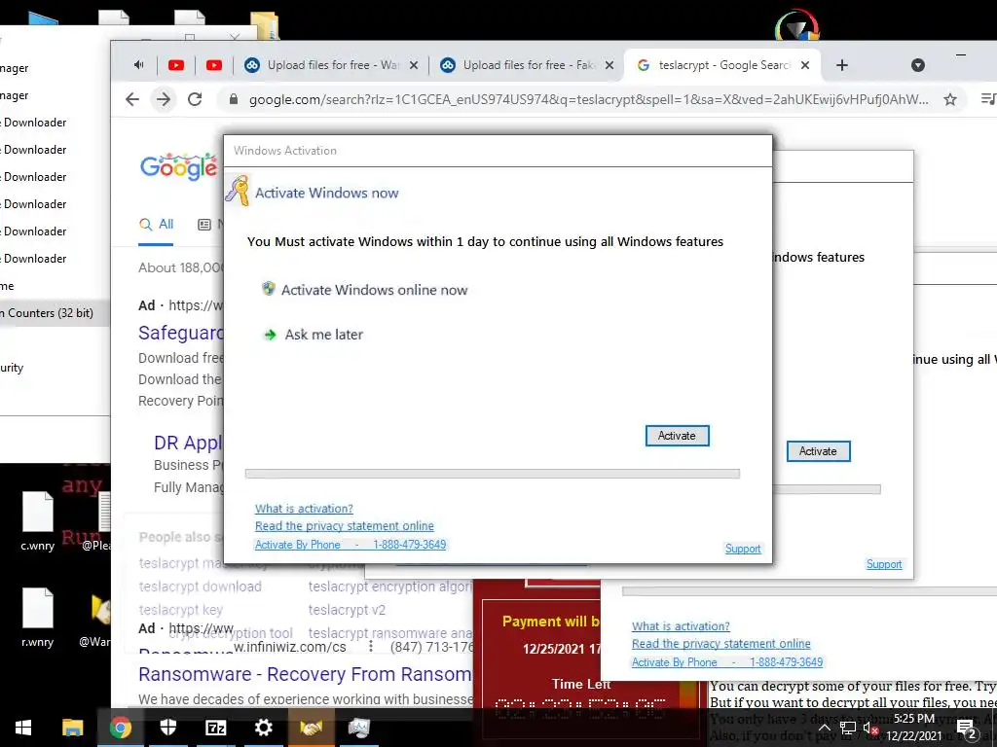
Task: Select 'teslacrypt download' related search
Action: click(201, 587)
